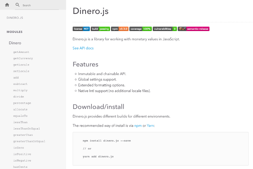Go to setLocale method
The height and width of the screenshot is (169, 253).
point(21,71)
